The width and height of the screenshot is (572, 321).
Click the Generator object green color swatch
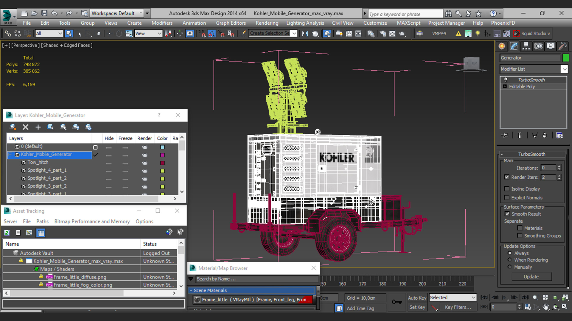point(566,58)
